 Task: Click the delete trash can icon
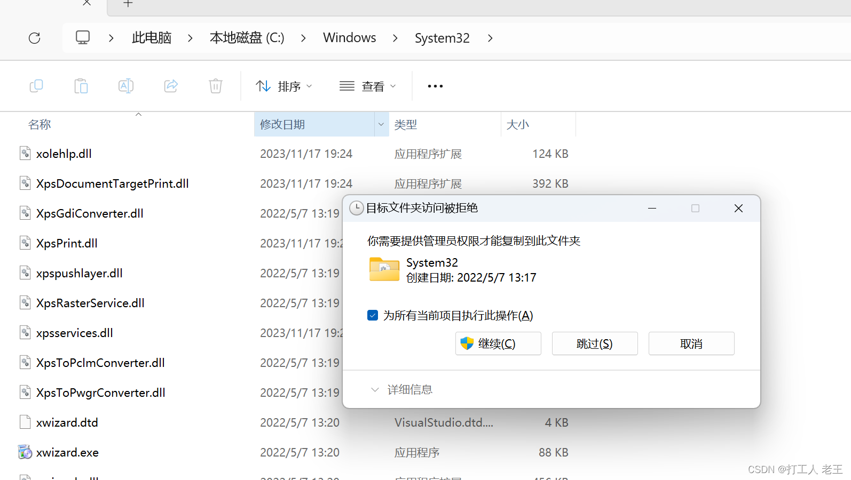pos(216,86)
